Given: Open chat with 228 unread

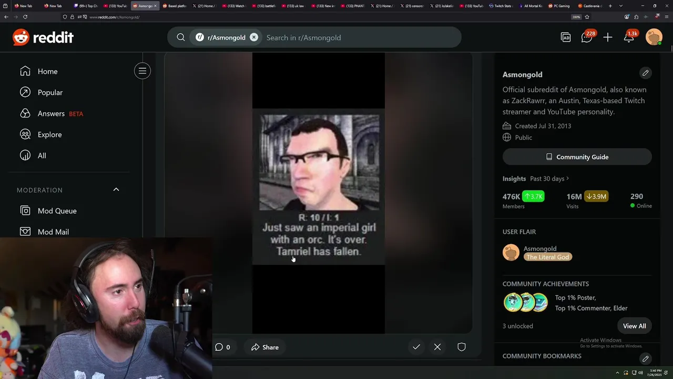Looking at the screenshot, I should coord(587,37).
